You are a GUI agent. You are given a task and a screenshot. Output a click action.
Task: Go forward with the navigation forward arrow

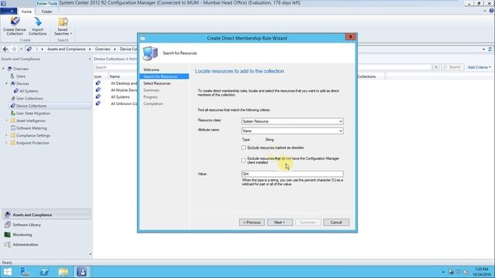click(14, 49)
